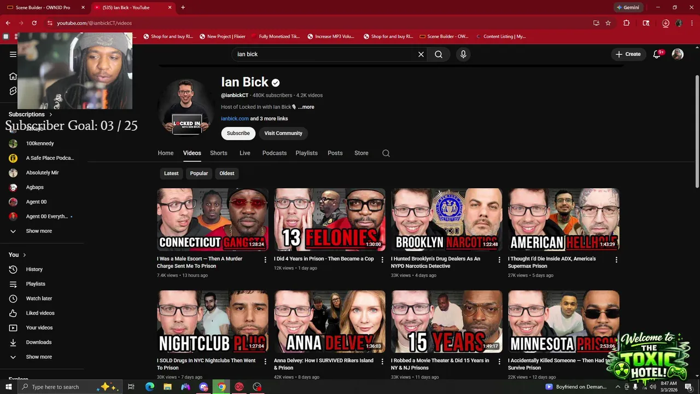Open the account avatar menu
This screenshot has height=394, width=700.
coord(678,54)
